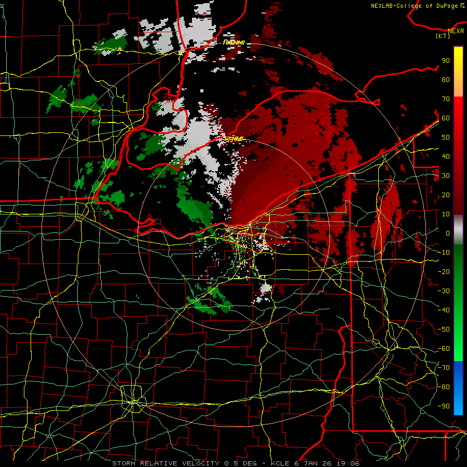
Task: Click the 30 value on the velocity scale
Action: click(446, 176)
